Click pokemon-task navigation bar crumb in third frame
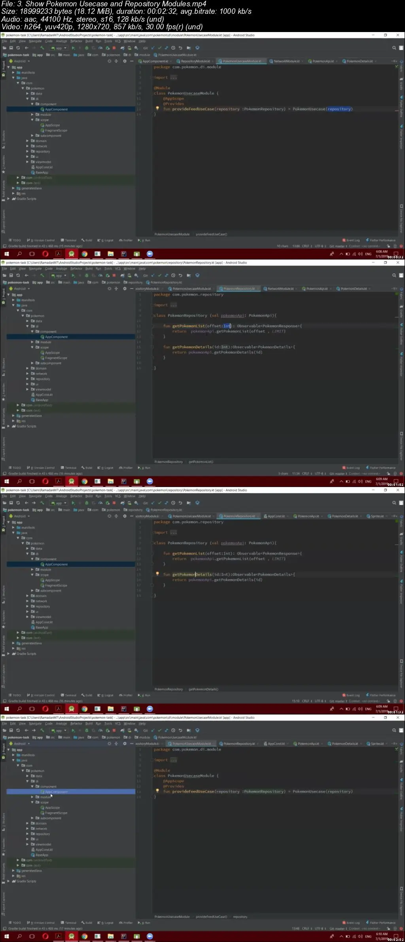This screenshot has height=942, width=405. click(16, 510)
